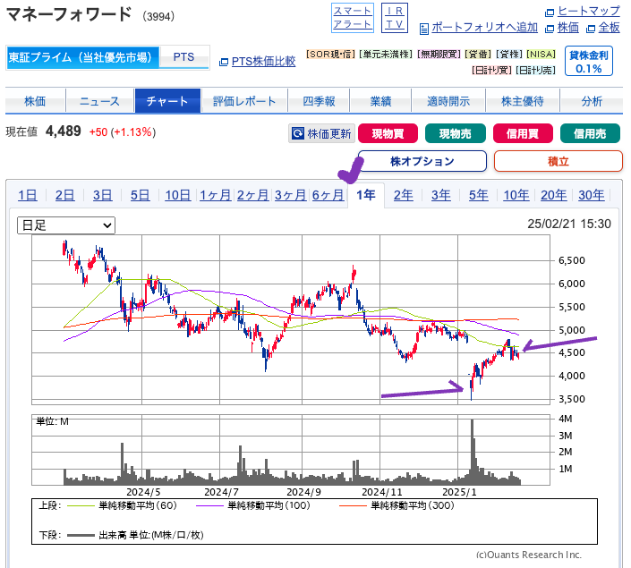Click the 積立 button

click(559, 161)
